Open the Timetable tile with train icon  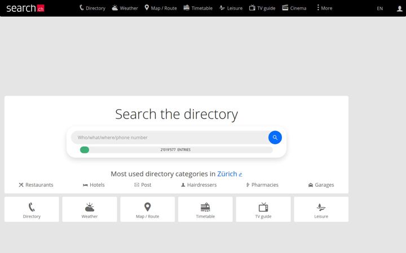205,209
